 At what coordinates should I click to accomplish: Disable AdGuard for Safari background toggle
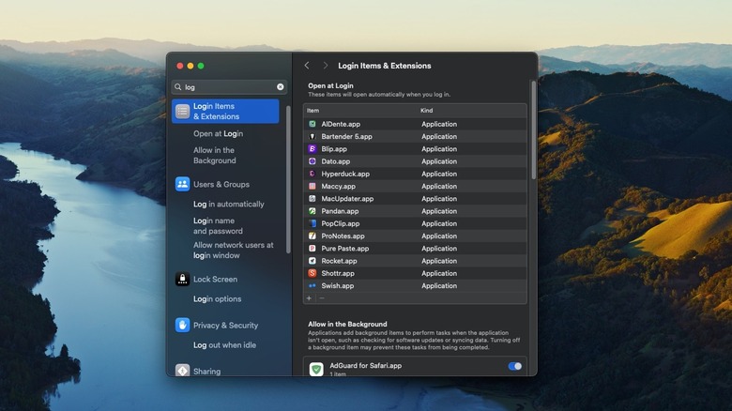pyautogui.click(x=514, y=366)
